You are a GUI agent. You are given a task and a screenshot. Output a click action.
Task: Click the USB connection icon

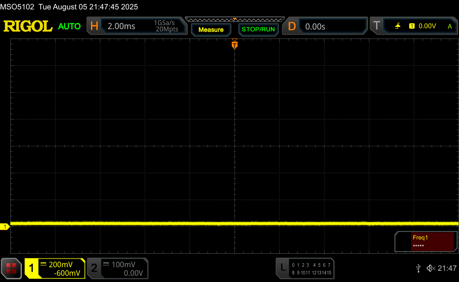(419, 268)
